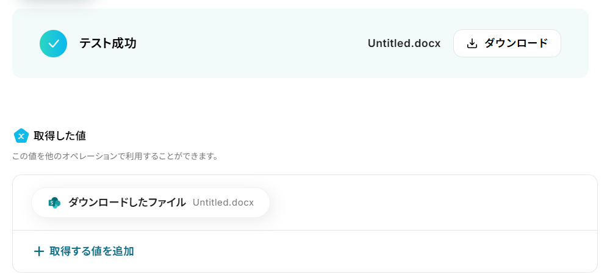Click the SharePoint icon in the file chip

pos(54,203)
